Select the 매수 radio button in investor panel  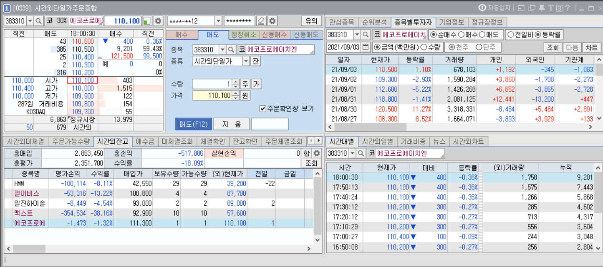coord(462,35)
